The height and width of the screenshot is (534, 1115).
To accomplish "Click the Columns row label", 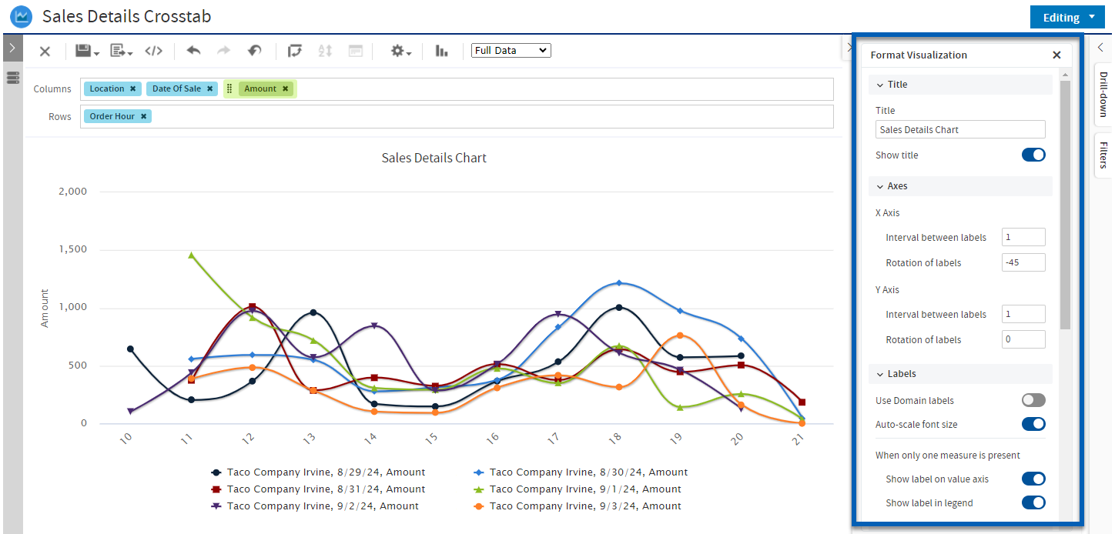I will coord(52,89).
